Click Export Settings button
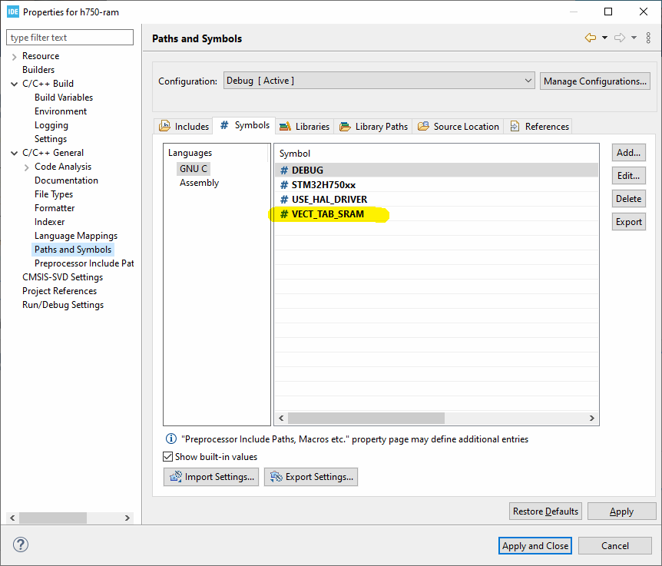This screenshot has width=662, height=566. click(x=311, y=476)
